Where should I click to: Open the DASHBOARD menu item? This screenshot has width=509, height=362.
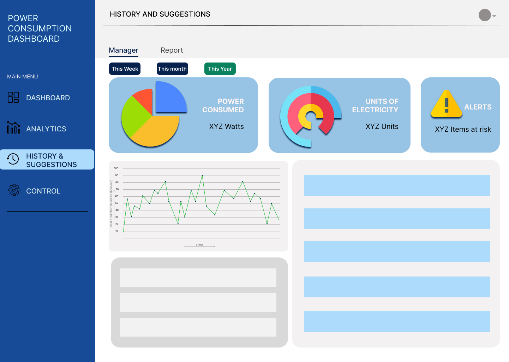pos(47,98)
